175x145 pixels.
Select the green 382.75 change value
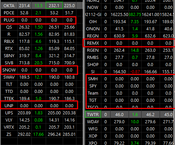135,15
